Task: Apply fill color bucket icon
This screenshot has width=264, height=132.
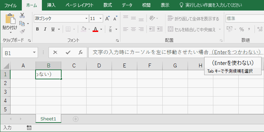Action: (84, 29)
